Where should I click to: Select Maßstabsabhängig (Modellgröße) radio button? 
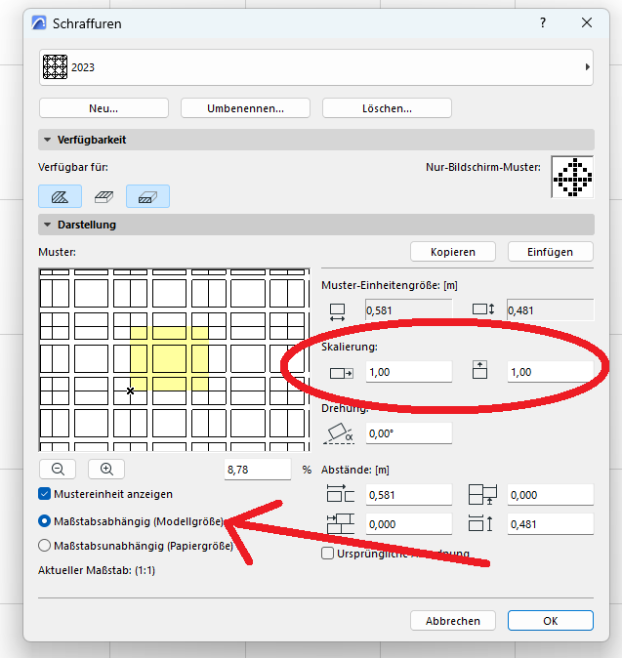[44, 521]
